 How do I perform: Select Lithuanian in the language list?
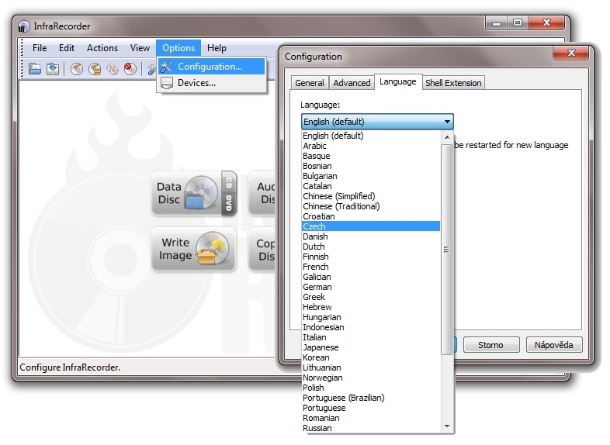pyautogui.click(x=371, y=367)
